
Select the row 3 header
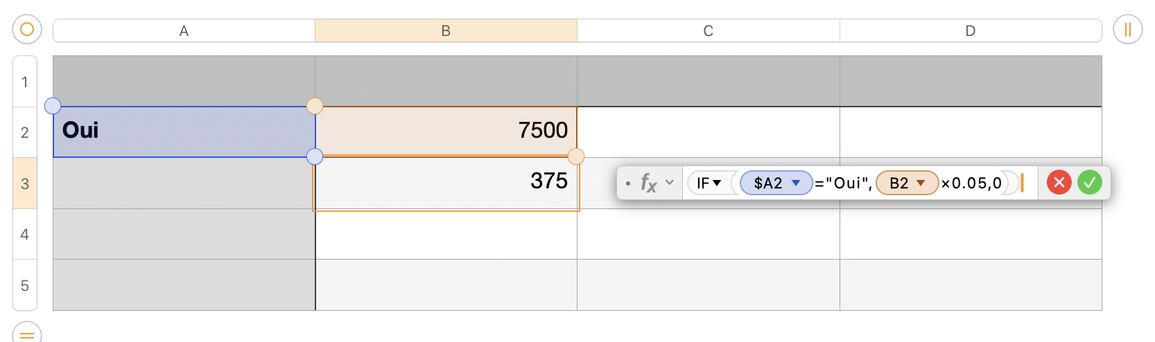point(25,183)
